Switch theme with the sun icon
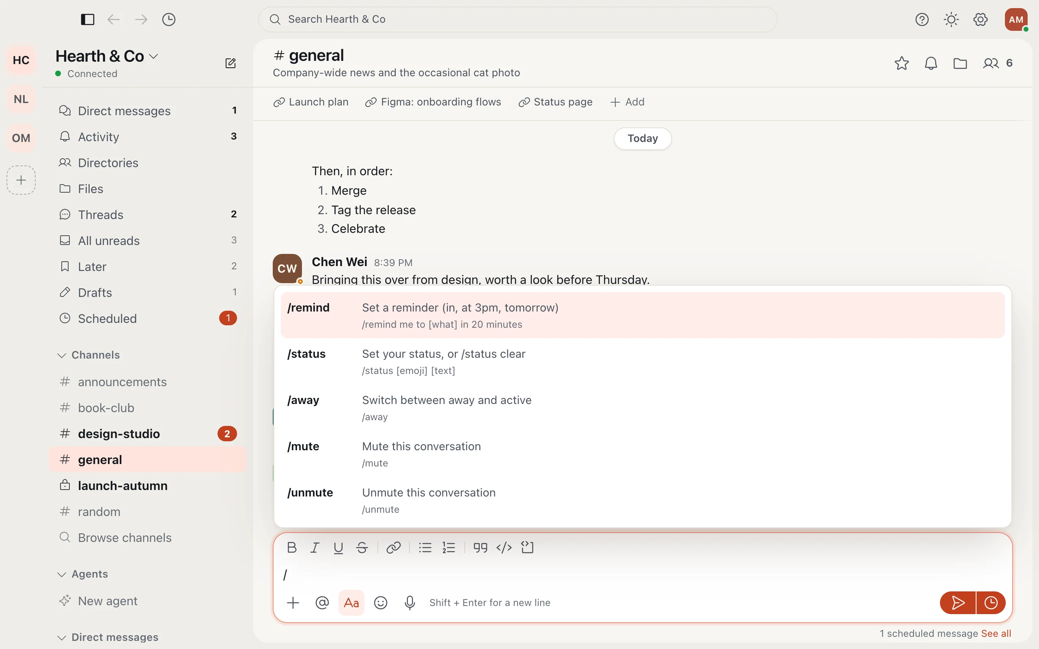This screenshot has width=1039, height=649. click(x=951, y=19)
